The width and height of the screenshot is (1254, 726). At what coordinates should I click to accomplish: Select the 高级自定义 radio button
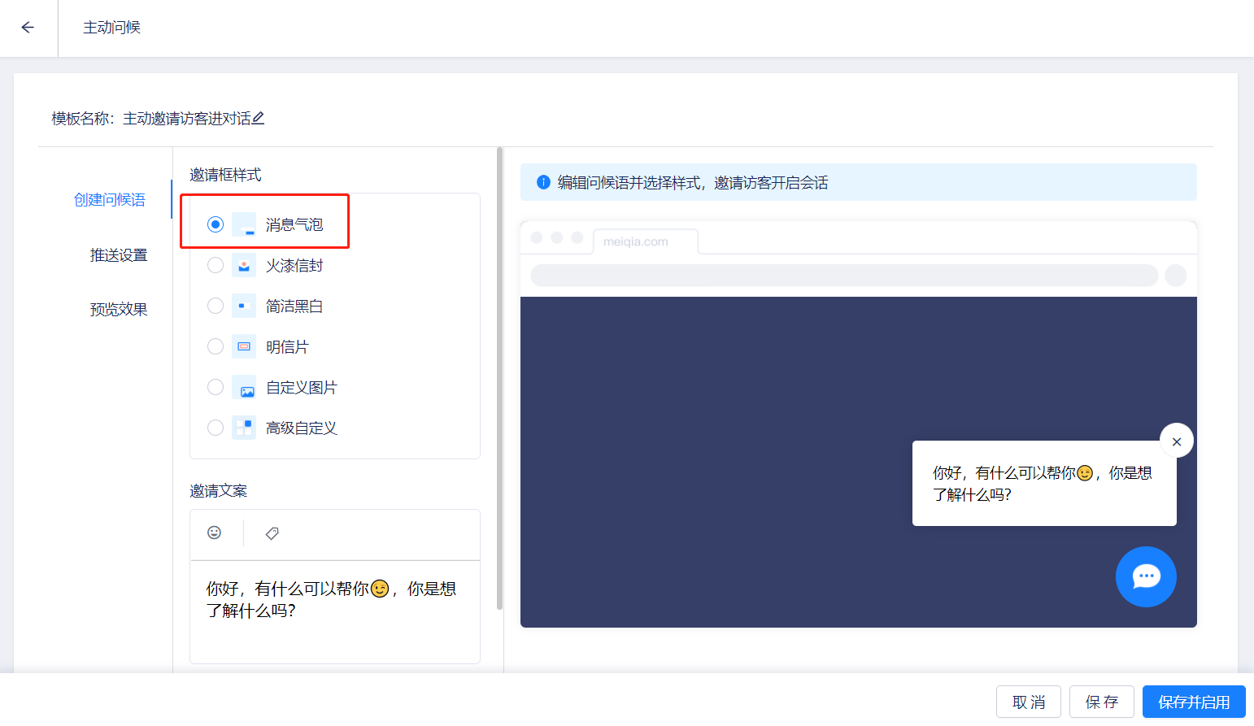[216, 428]
